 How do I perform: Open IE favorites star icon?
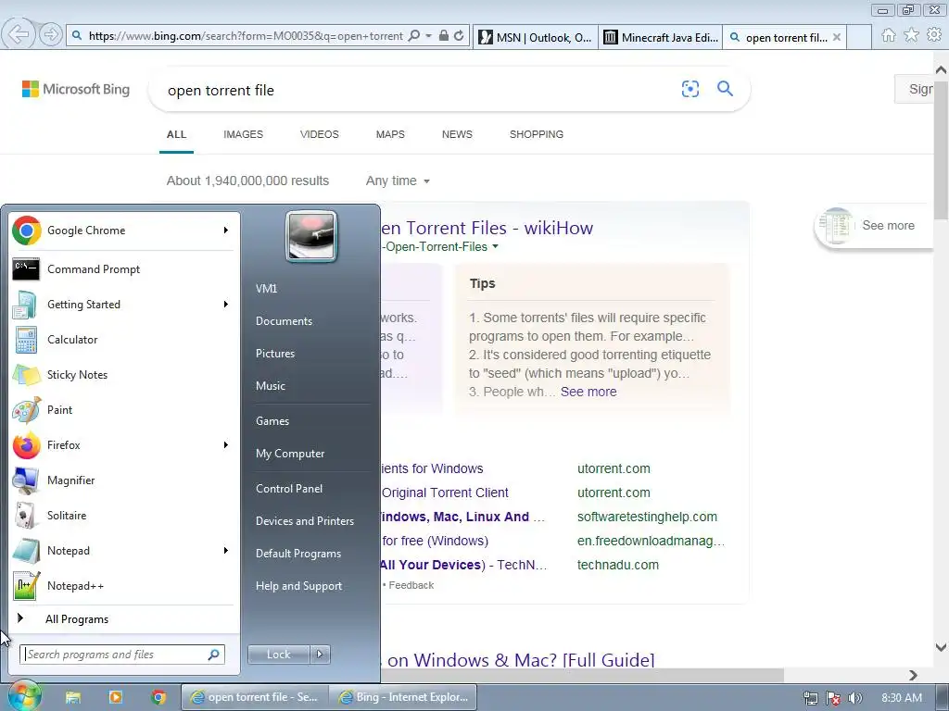[x=911, y=35]
